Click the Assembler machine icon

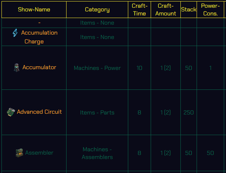19,153
